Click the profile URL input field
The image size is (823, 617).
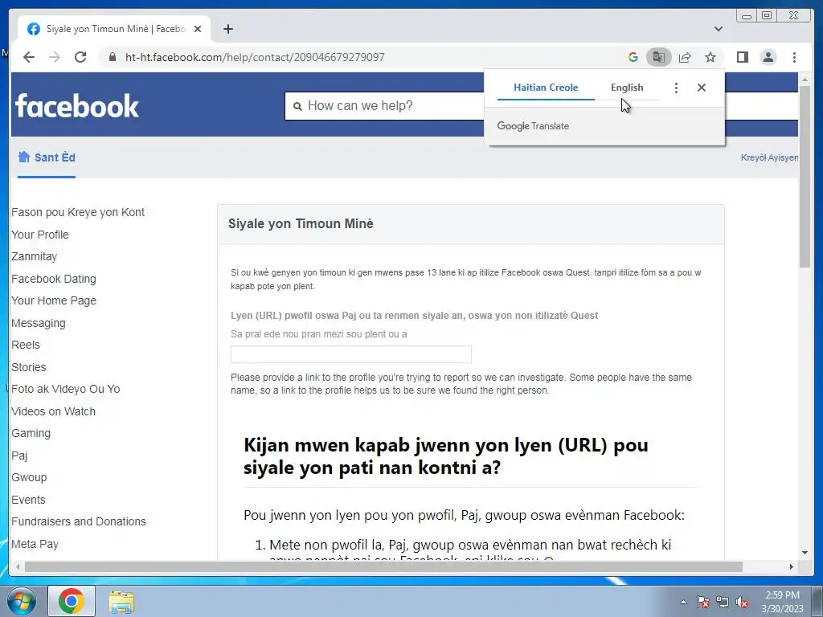(351, 354)
